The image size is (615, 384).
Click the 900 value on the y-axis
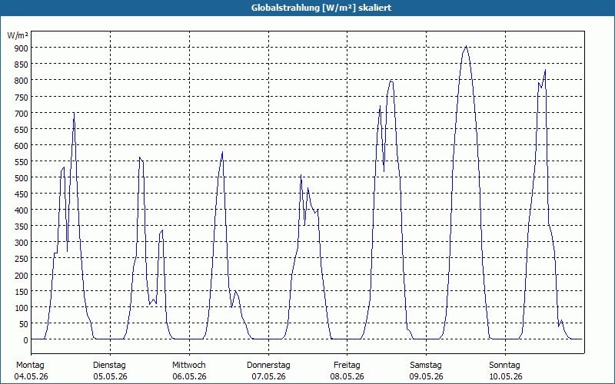click(22, 48)
